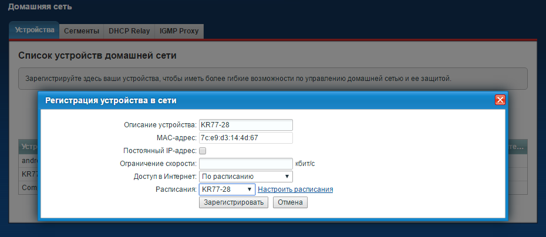Screen dimensions: 546x237
Task: Switch to the Сегменты tab
Action: [81, 31]
